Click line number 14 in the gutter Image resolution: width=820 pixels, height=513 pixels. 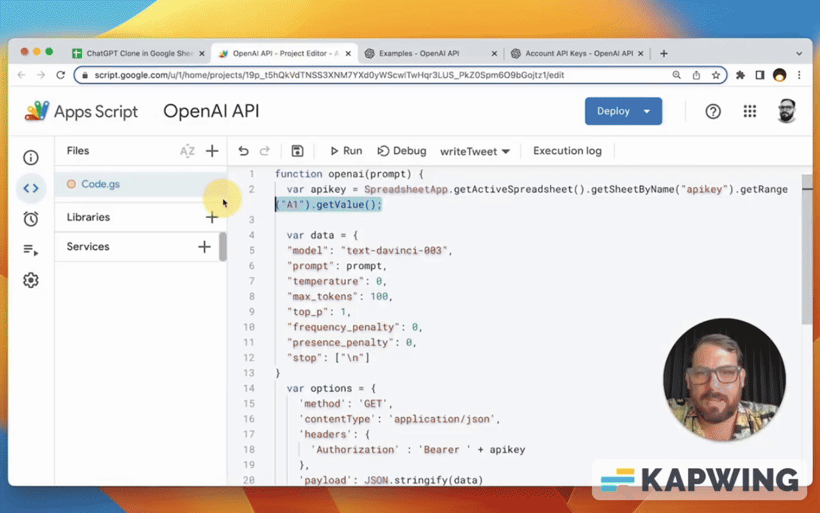(x=249, y=389)
